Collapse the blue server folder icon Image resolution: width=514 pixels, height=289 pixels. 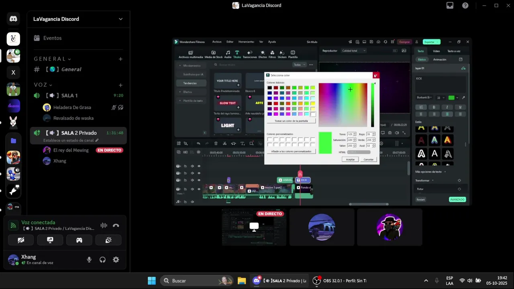click(x=13, y=140)
